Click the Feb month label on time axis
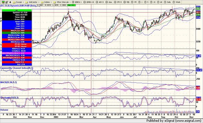203x123 pixels. click(69, 117)
